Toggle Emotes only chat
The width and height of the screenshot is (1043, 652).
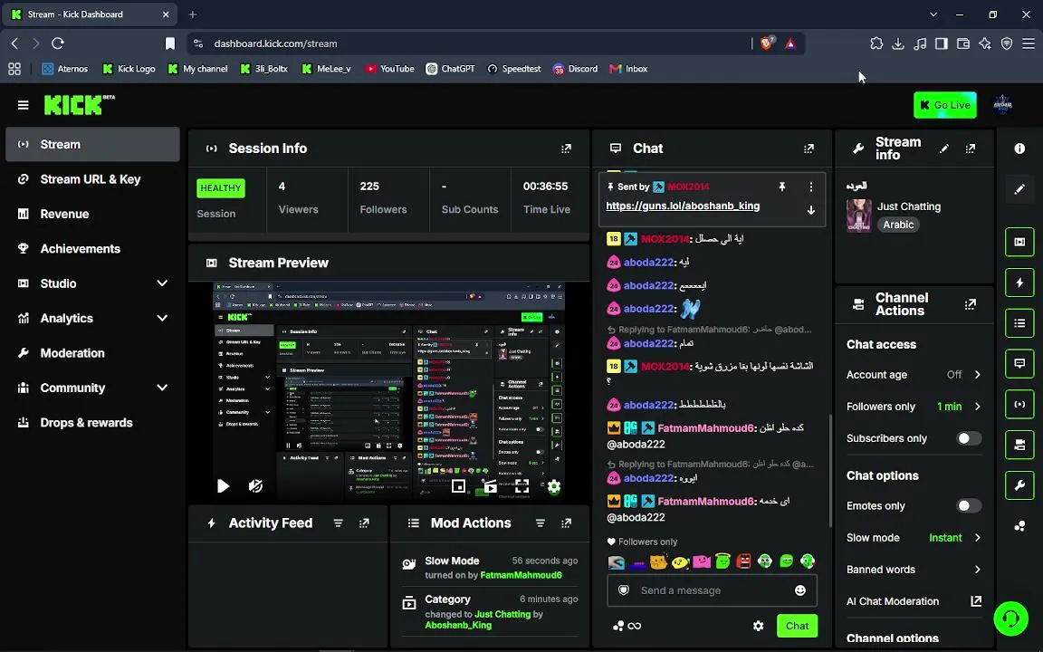pos(969,505)
